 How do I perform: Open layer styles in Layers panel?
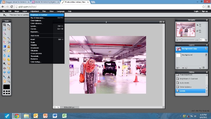(186, 67)
